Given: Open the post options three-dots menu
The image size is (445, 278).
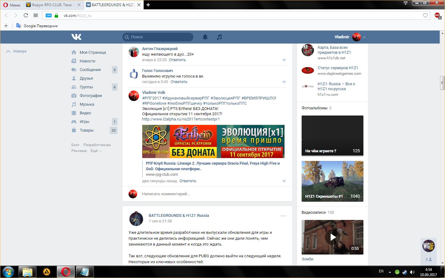Looking at the screenshot, I should (x=283, y=216).
